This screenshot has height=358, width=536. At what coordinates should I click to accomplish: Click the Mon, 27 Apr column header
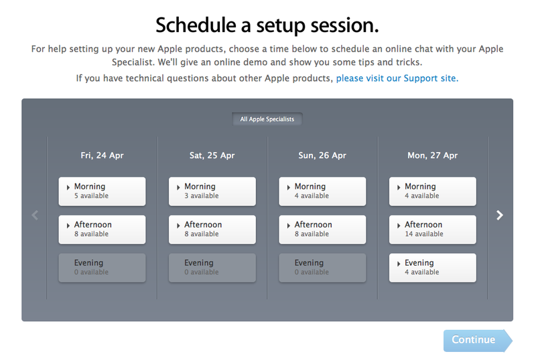(432, 155)
